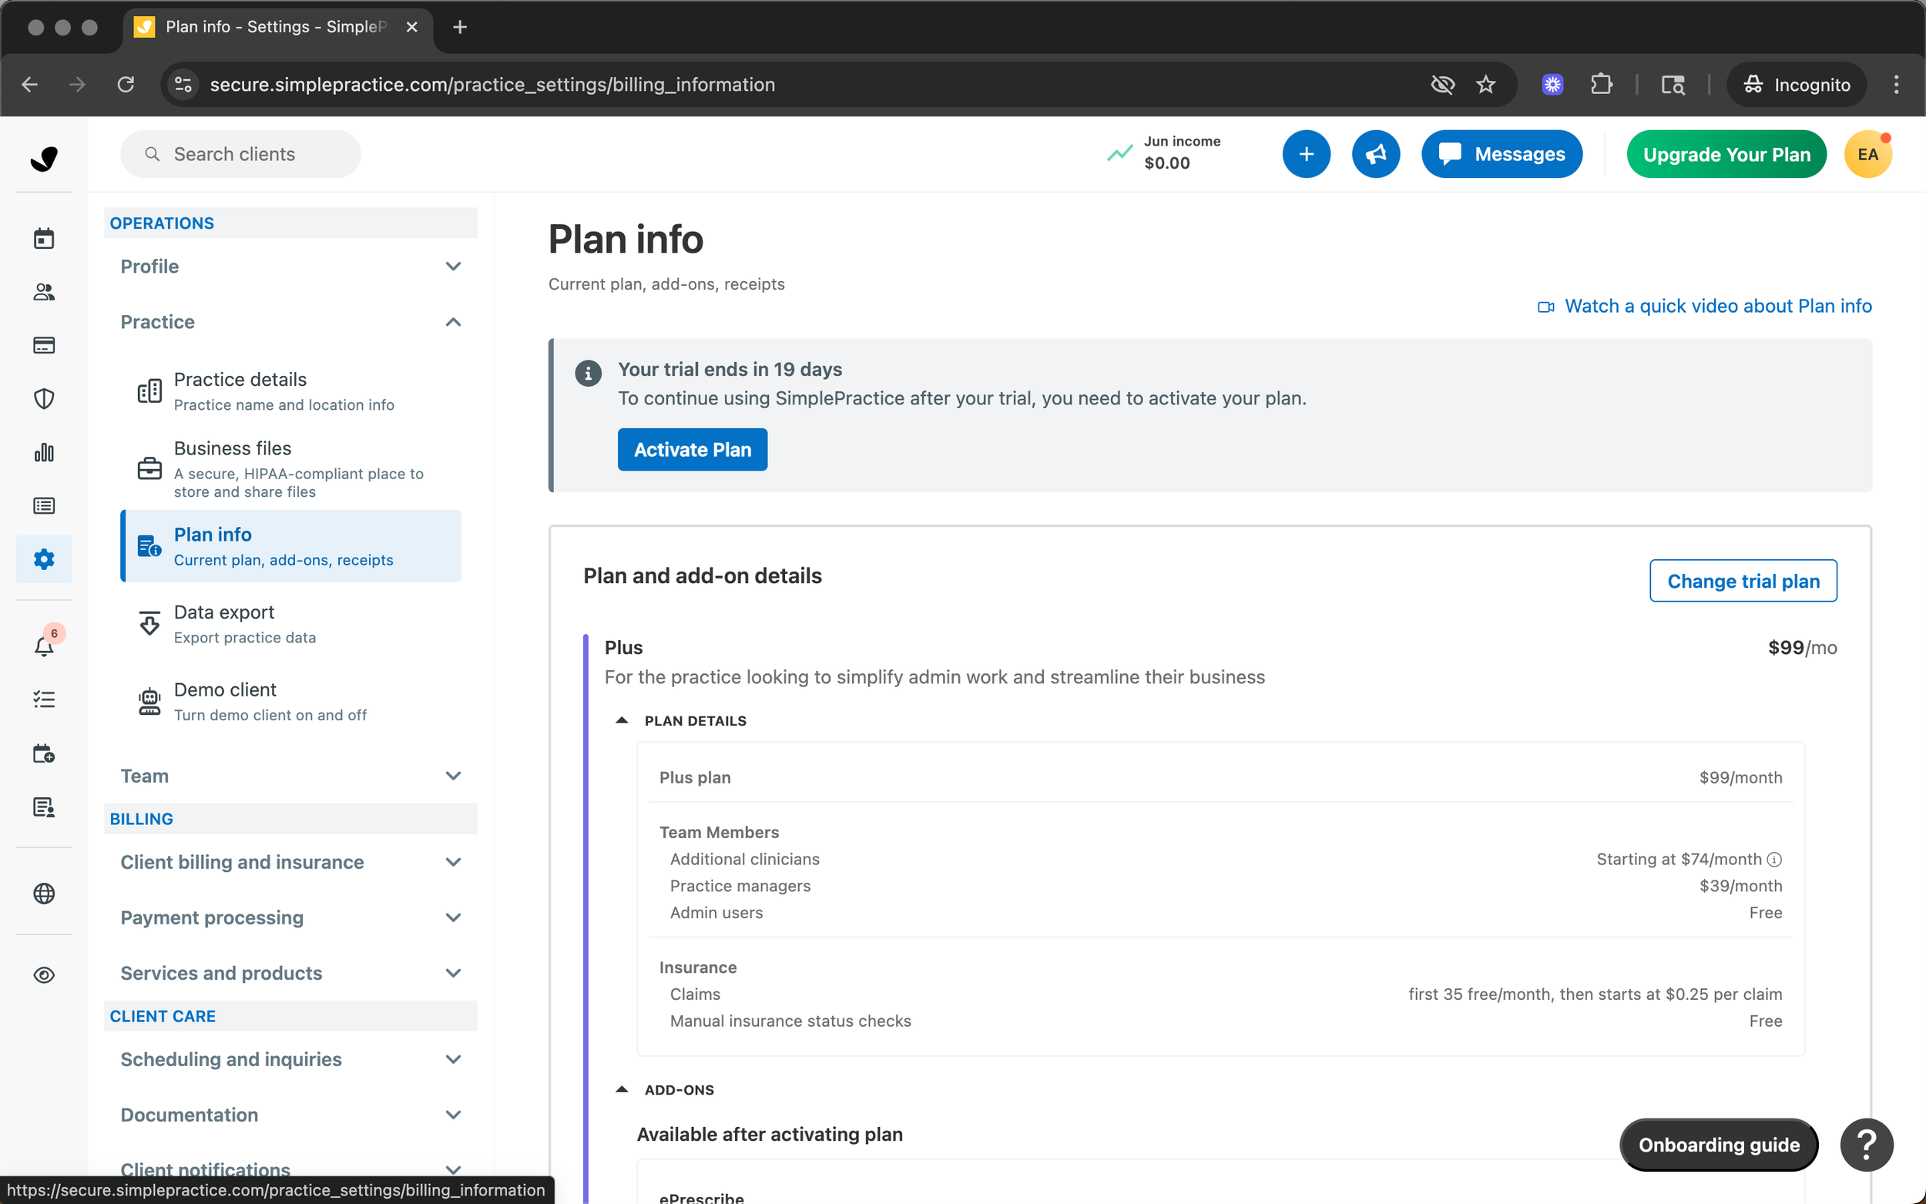Open the globe website icon in sidebar
Screen dimensions: 1926x1204
44,894
